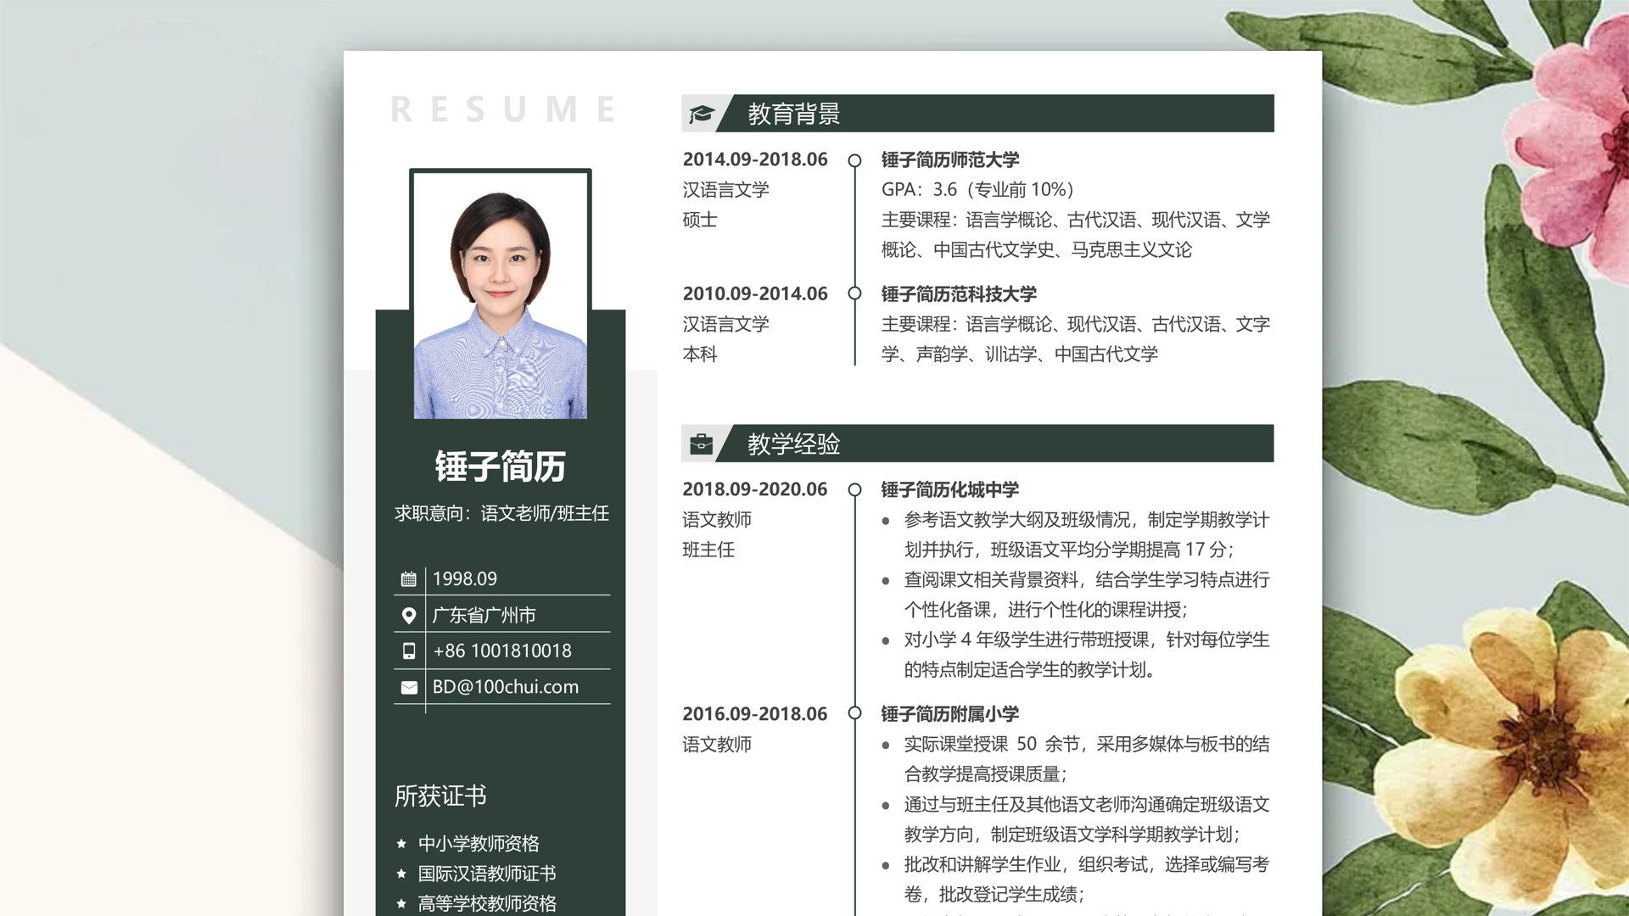Click the address 广东省广州市
The width and height of the screenshot is (1629, 916).
484,616
